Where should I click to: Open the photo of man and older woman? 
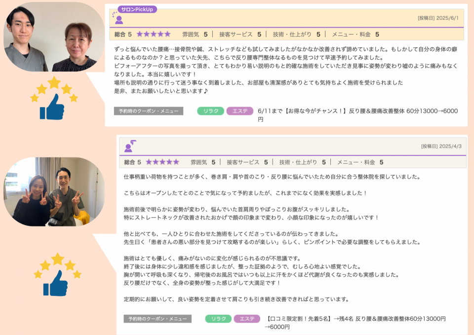tap(54, 37)
